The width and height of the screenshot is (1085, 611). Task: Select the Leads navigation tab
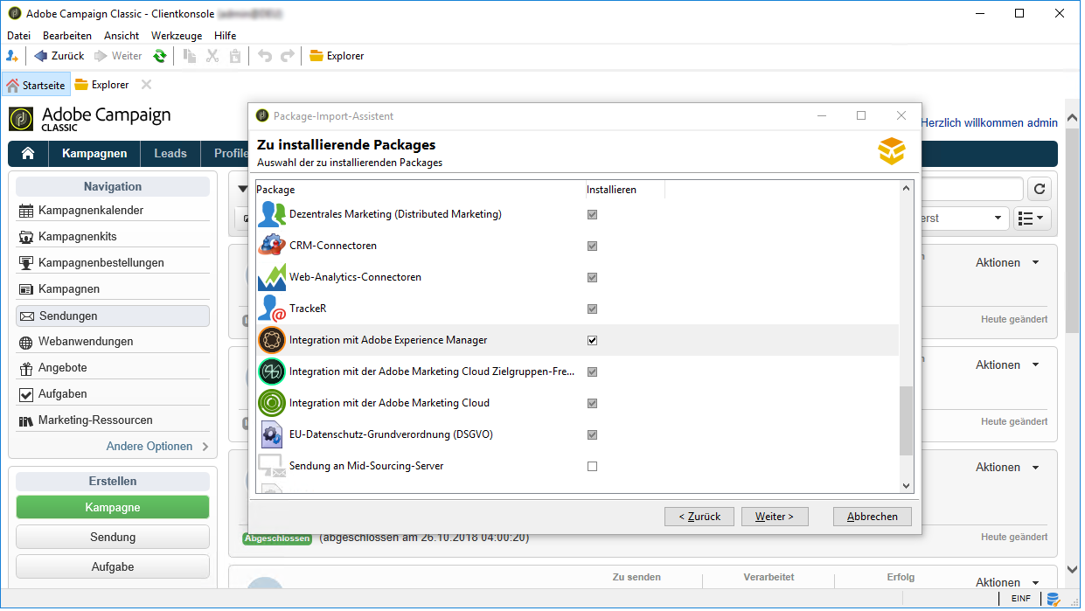170,154
